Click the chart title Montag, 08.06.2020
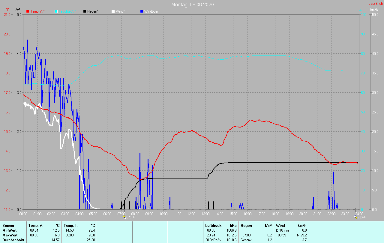Image resolution: width=384 pixels, height=243 pixels. [193, 4]
